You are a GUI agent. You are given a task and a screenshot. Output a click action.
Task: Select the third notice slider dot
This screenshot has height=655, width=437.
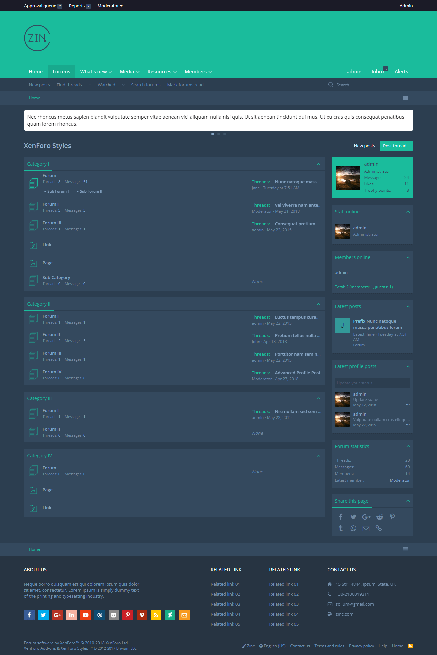(225, 134)
